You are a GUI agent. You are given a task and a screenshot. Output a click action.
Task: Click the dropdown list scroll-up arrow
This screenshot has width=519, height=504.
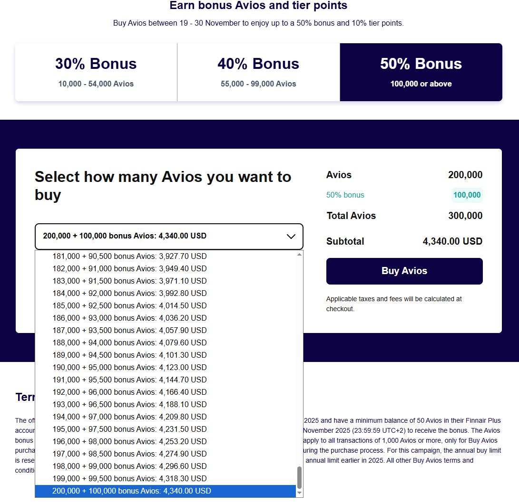point(299,255)
